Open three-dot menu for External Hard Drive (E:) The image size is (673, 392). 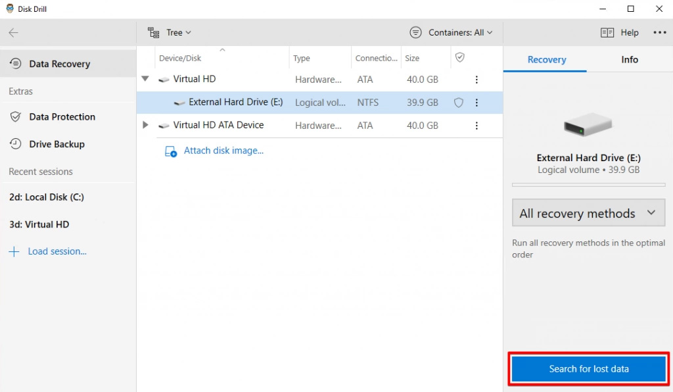point(476,103)
